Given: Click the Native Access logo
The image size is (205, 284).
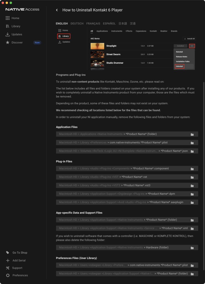Looking at the screenshot, I should tap(22, 9).
